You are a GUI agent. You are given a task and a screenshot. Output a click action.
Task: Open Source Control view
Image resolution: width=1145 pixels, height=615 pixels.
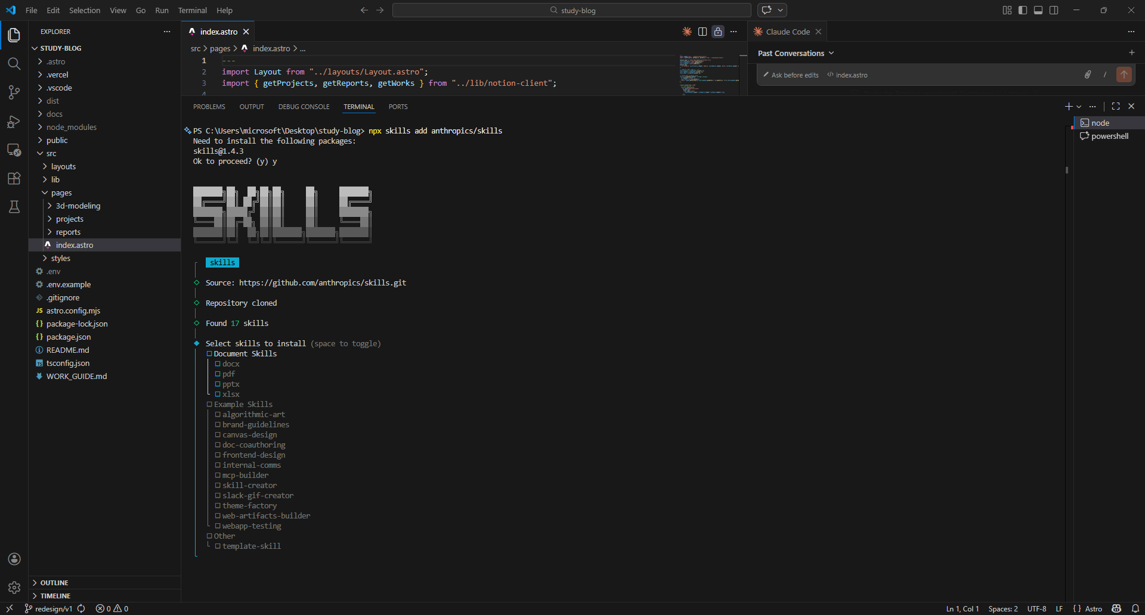(14, 92)
